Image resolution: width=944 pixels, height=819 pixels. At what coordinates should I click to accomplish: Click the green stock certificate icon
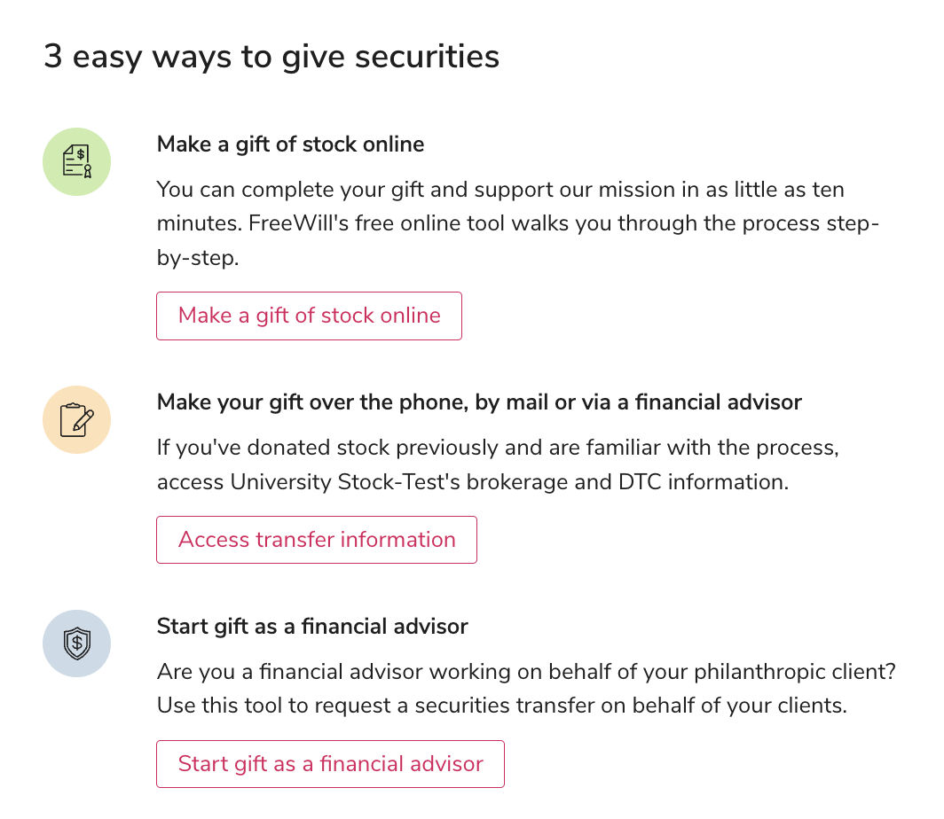click(x=77, y=161)
